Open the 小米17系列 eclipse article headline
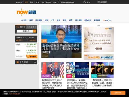This screenshot has height=97, width=129. click(x=102, y=83)
